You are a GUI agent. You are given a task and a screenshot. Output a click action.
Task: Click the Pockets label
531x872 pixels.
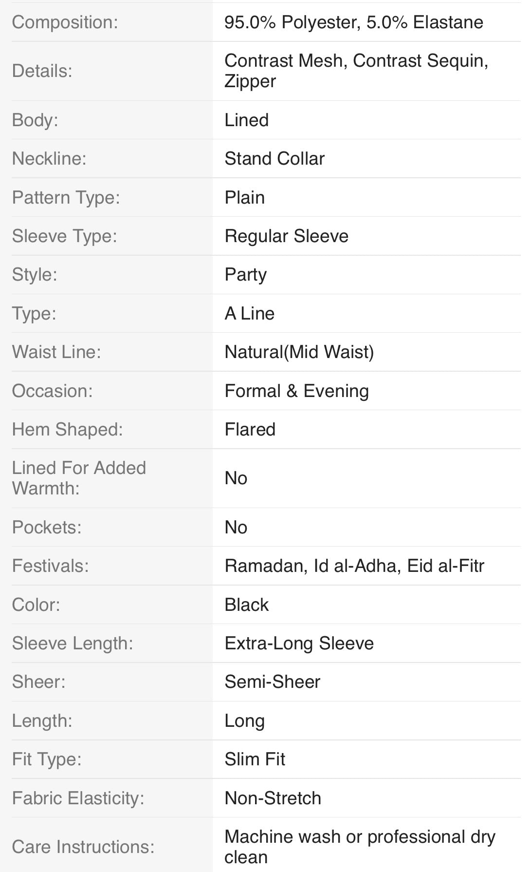47,528
